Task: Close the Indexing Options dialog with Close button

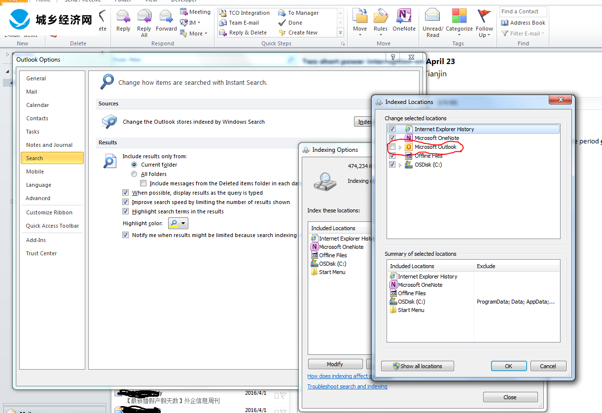Action: coord(510,397)
